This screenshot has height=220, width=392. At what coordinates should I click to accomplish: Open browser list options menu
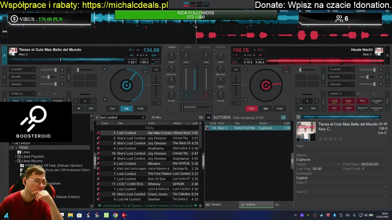click(201, 117)
